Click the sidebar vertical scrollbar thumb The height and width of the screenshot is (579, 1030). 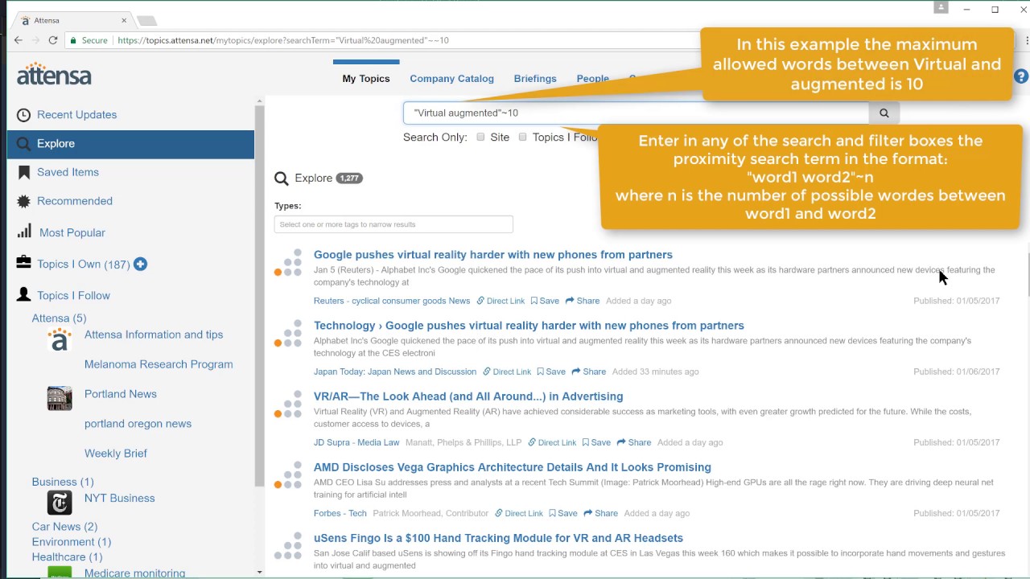pyautogui.click(x=259, y=296)
